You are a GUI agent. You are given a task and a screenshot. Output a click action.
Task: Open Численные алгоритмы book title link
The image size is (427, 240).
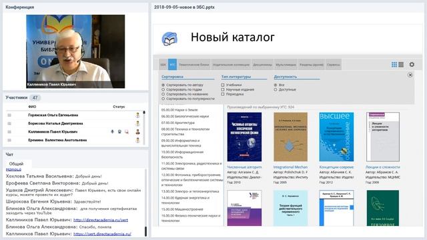[244, 167]
